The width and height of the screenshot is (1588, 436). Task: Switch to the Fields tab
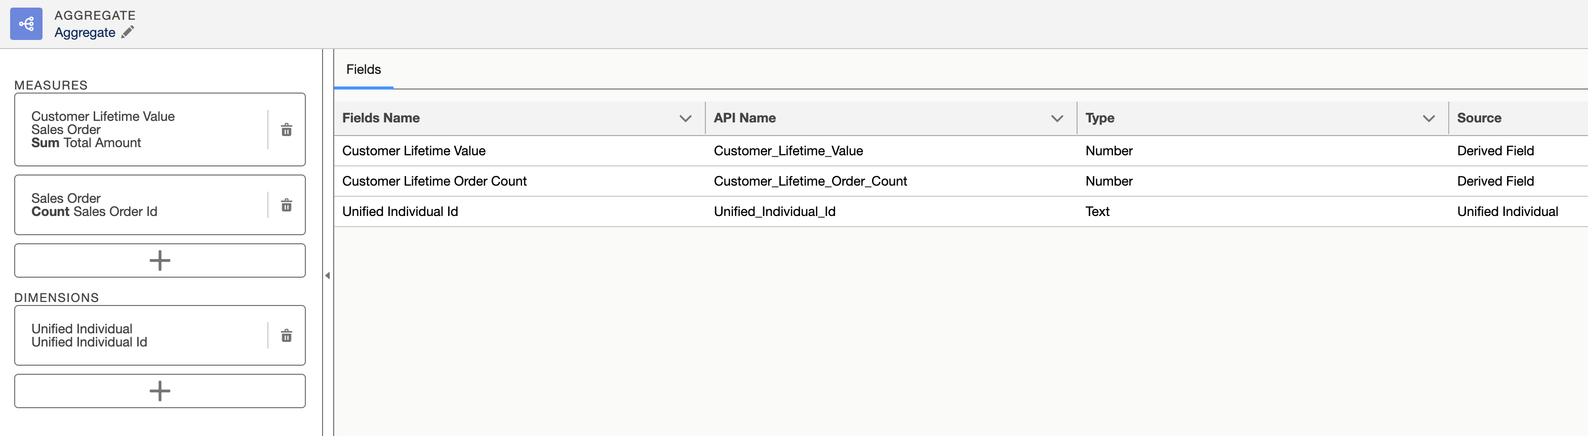coord(363,70)
